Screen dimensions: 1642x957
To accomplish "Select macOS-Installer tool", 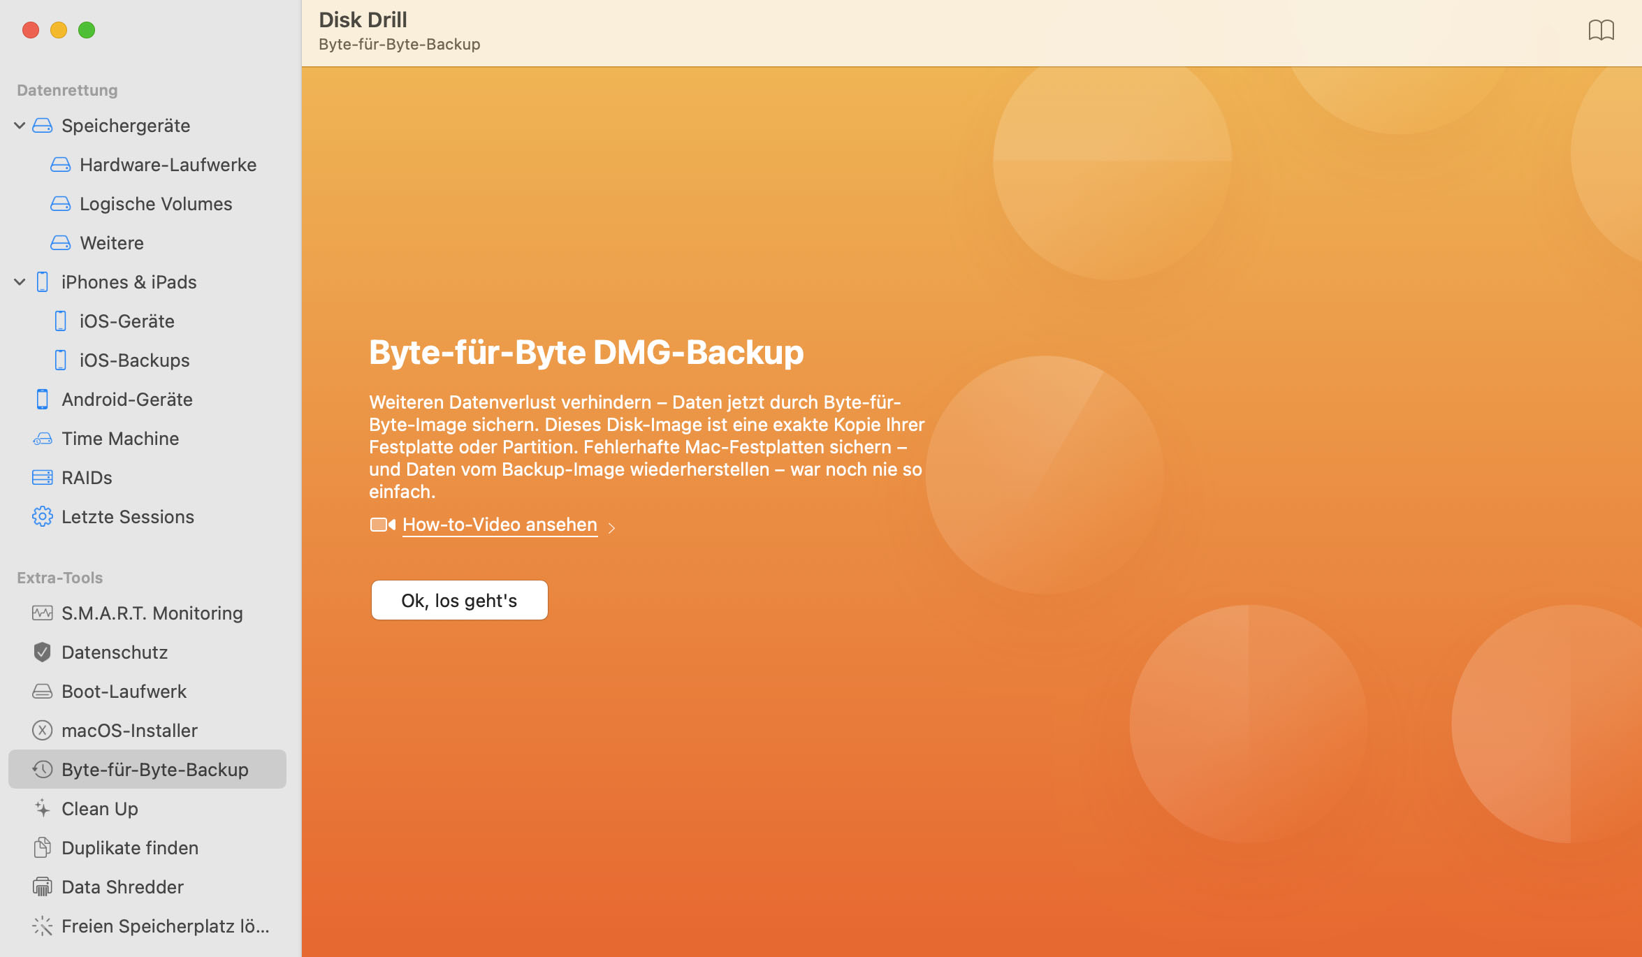I will point(130,729).
